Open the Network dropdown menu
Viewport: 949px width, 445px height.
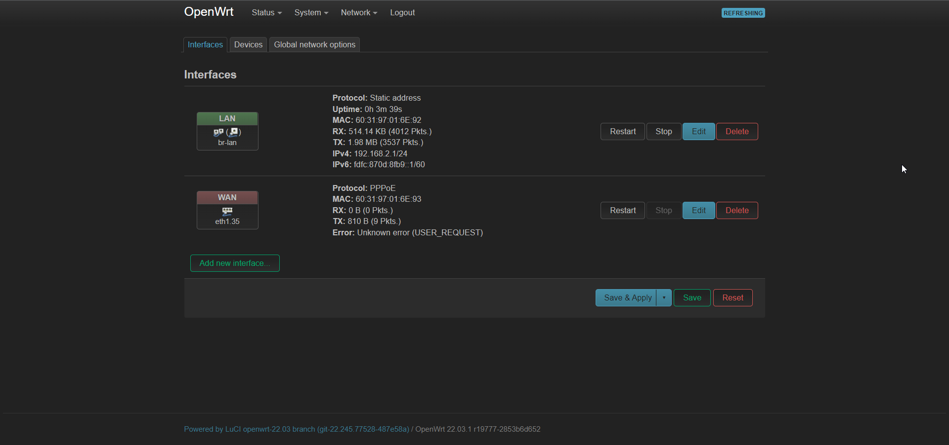tap(359, 13)
